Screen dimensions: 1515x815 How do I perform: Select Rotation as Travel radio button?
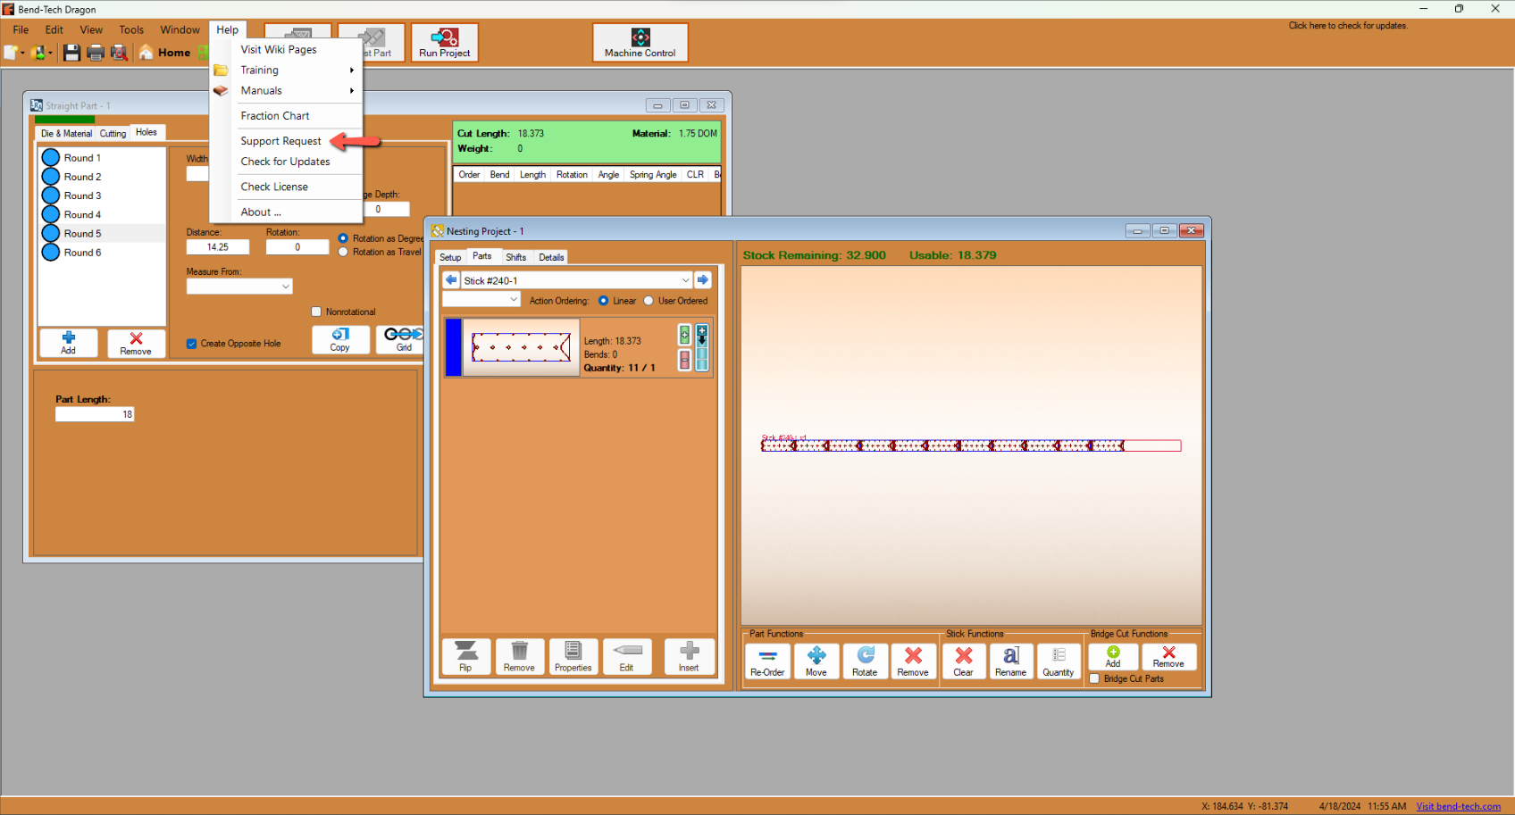(x=343, y=252)
